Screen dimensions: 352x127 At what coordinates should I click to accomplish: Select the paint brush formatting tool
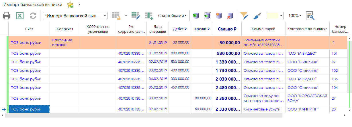point(257,16)
